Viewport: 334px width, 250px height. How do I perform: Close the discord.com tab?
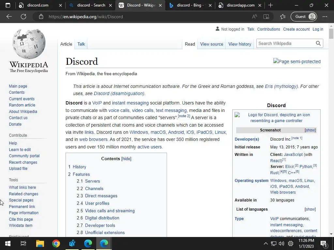pyautogui.click(x=60, y=5)
